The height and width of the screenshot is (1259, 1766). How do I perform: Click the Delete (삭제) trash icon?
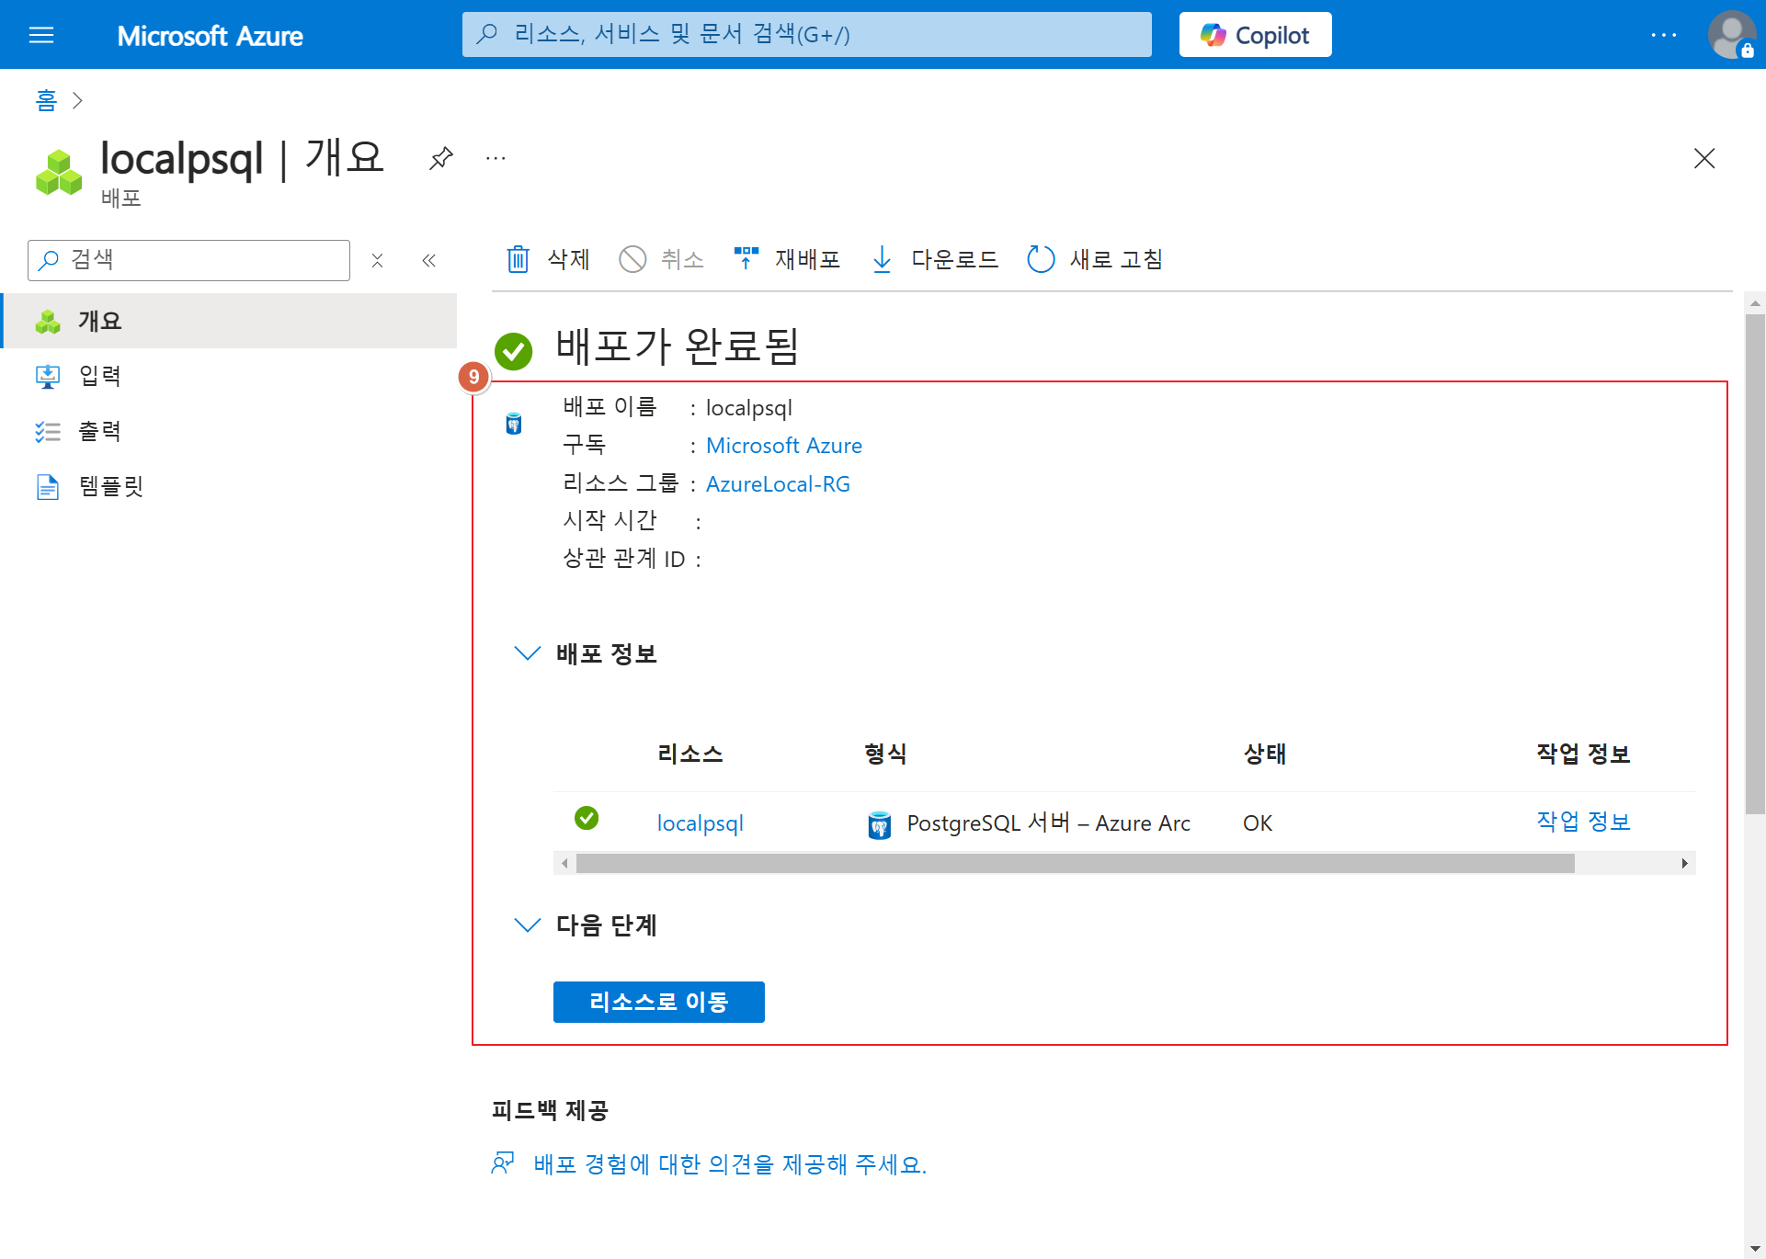tap(518, 259)
